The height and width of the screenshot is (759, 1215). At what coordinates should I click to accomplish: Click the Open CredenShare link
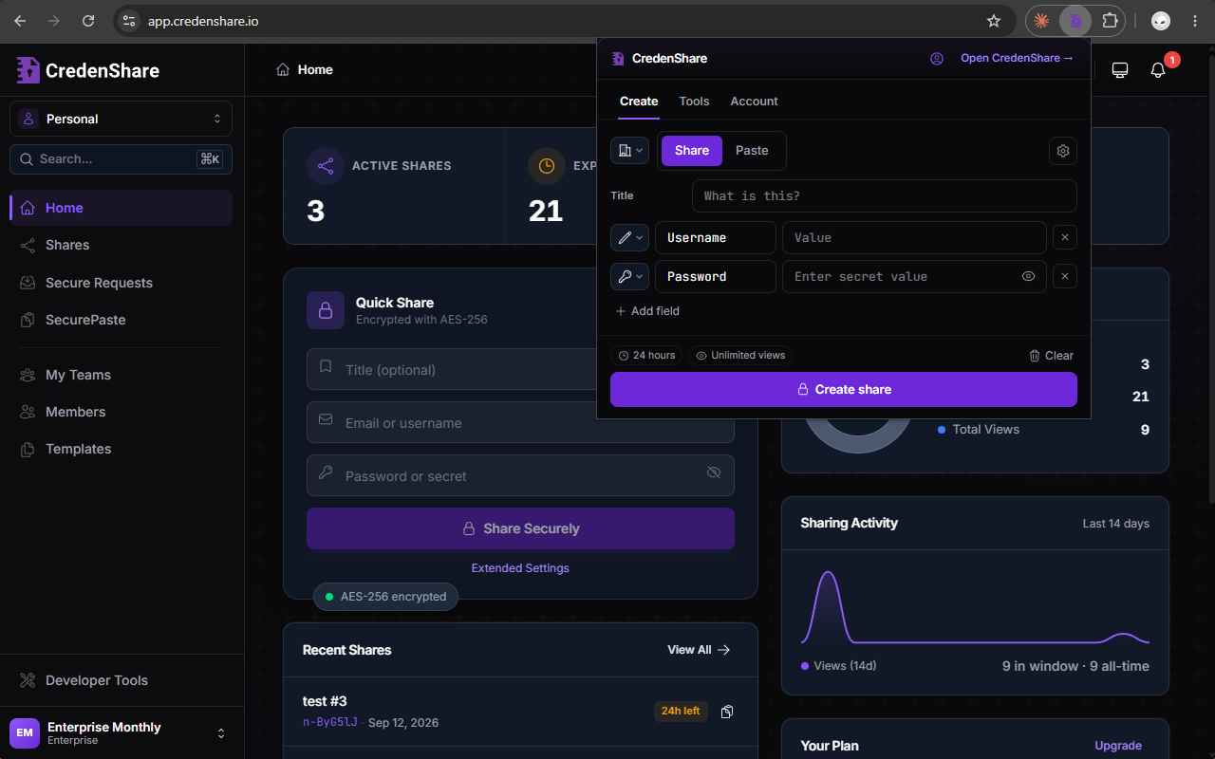point(1017,58)
